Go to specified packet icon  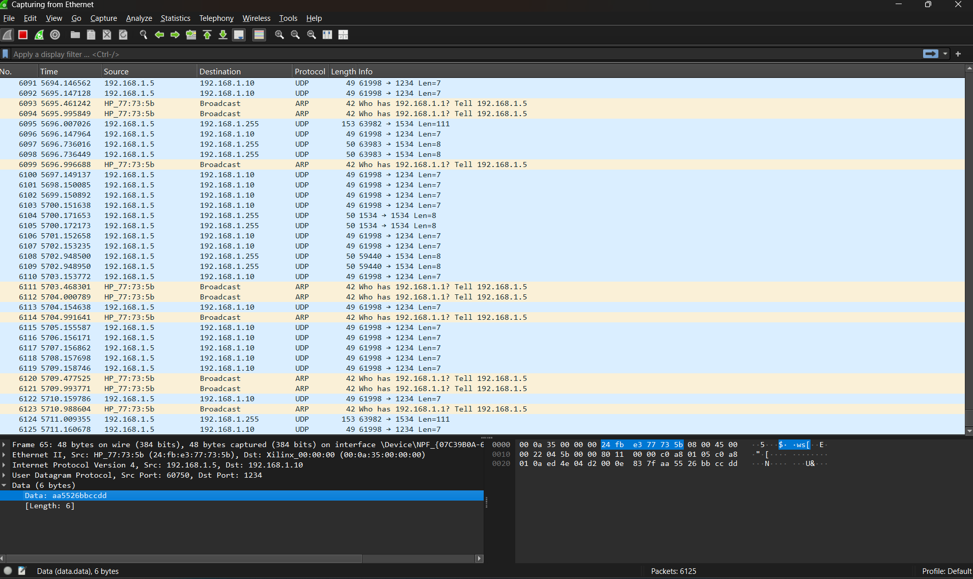click(191, 35)
